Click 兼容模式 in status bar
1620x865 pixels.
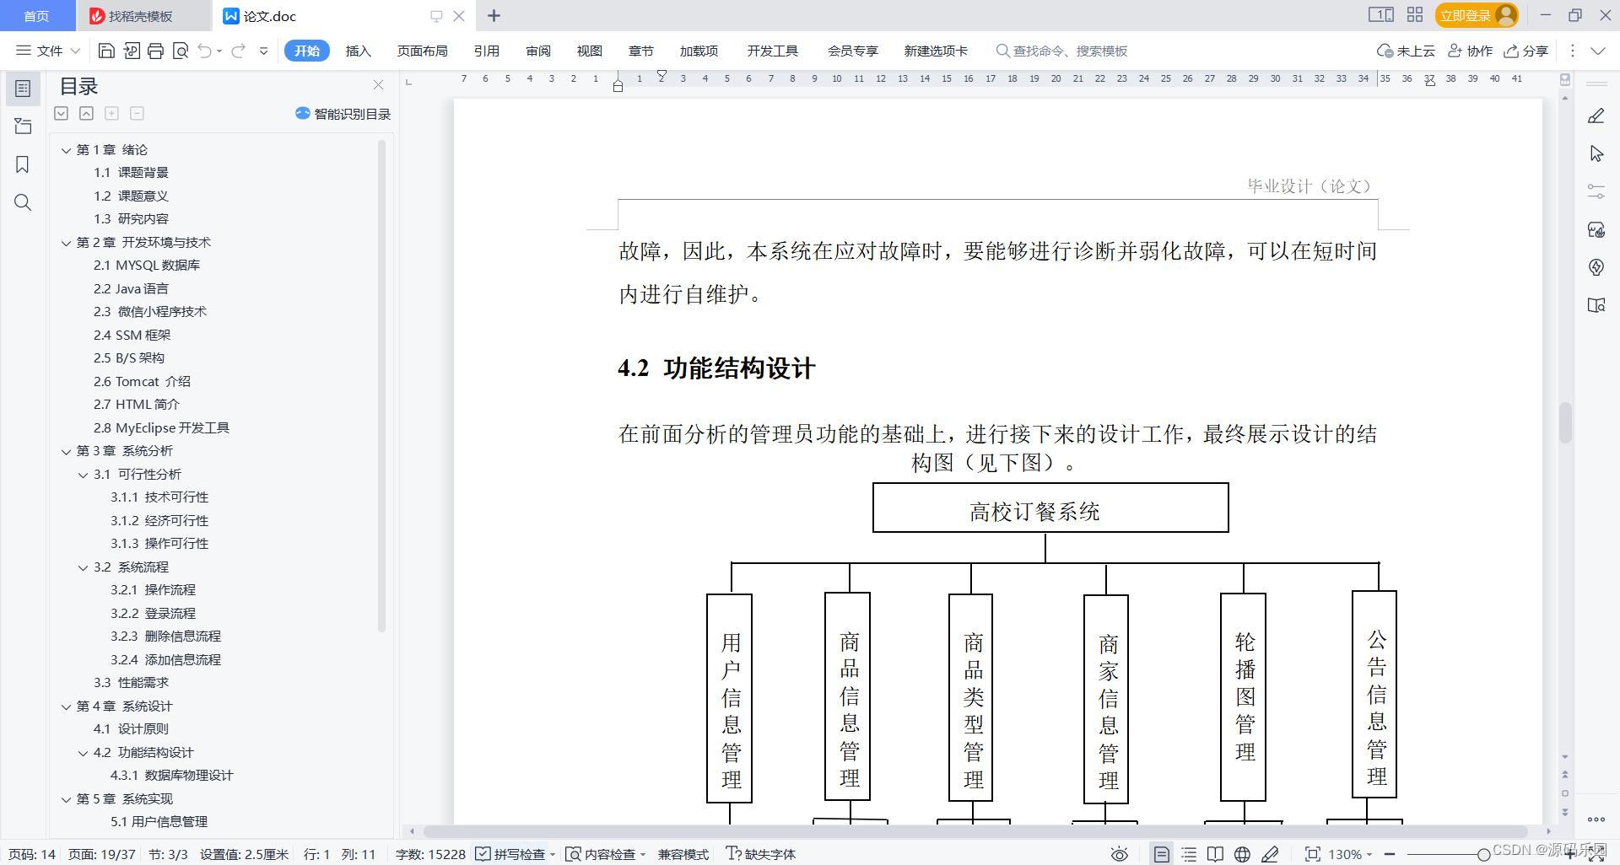683,854
